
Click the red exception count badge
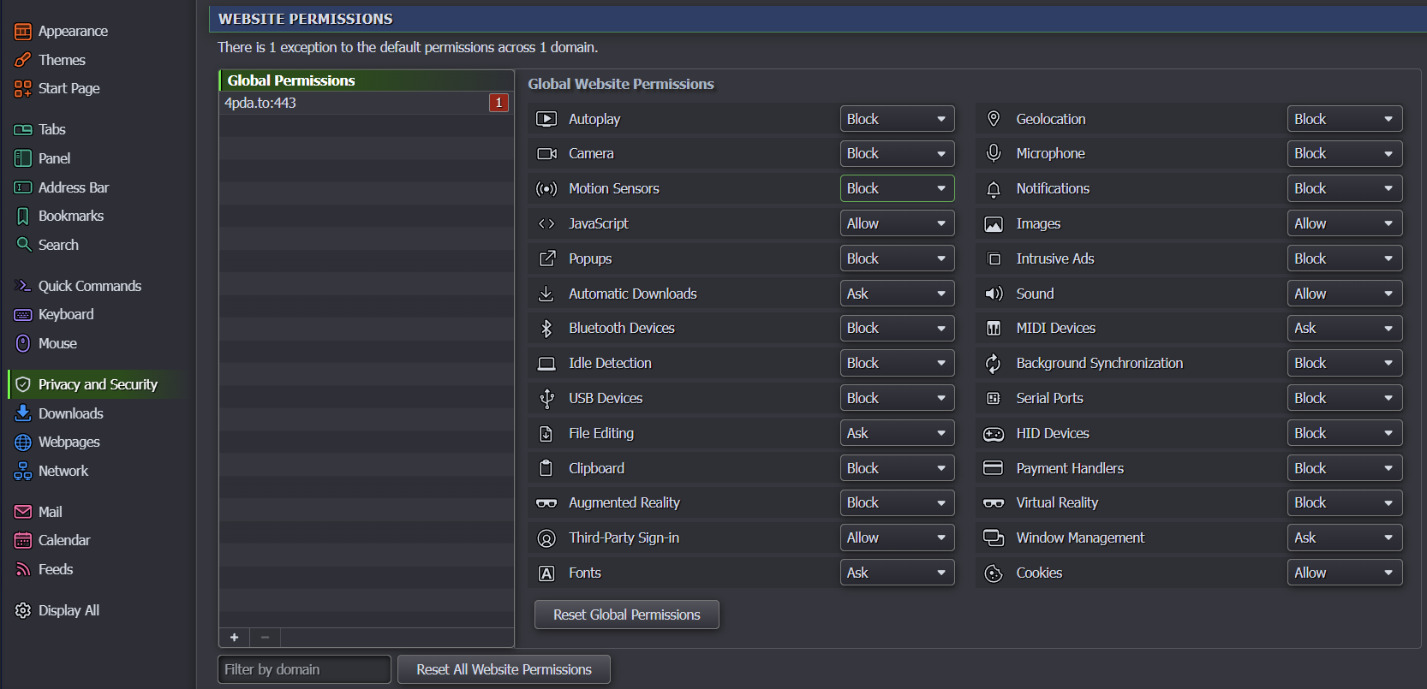pos(499,103)
